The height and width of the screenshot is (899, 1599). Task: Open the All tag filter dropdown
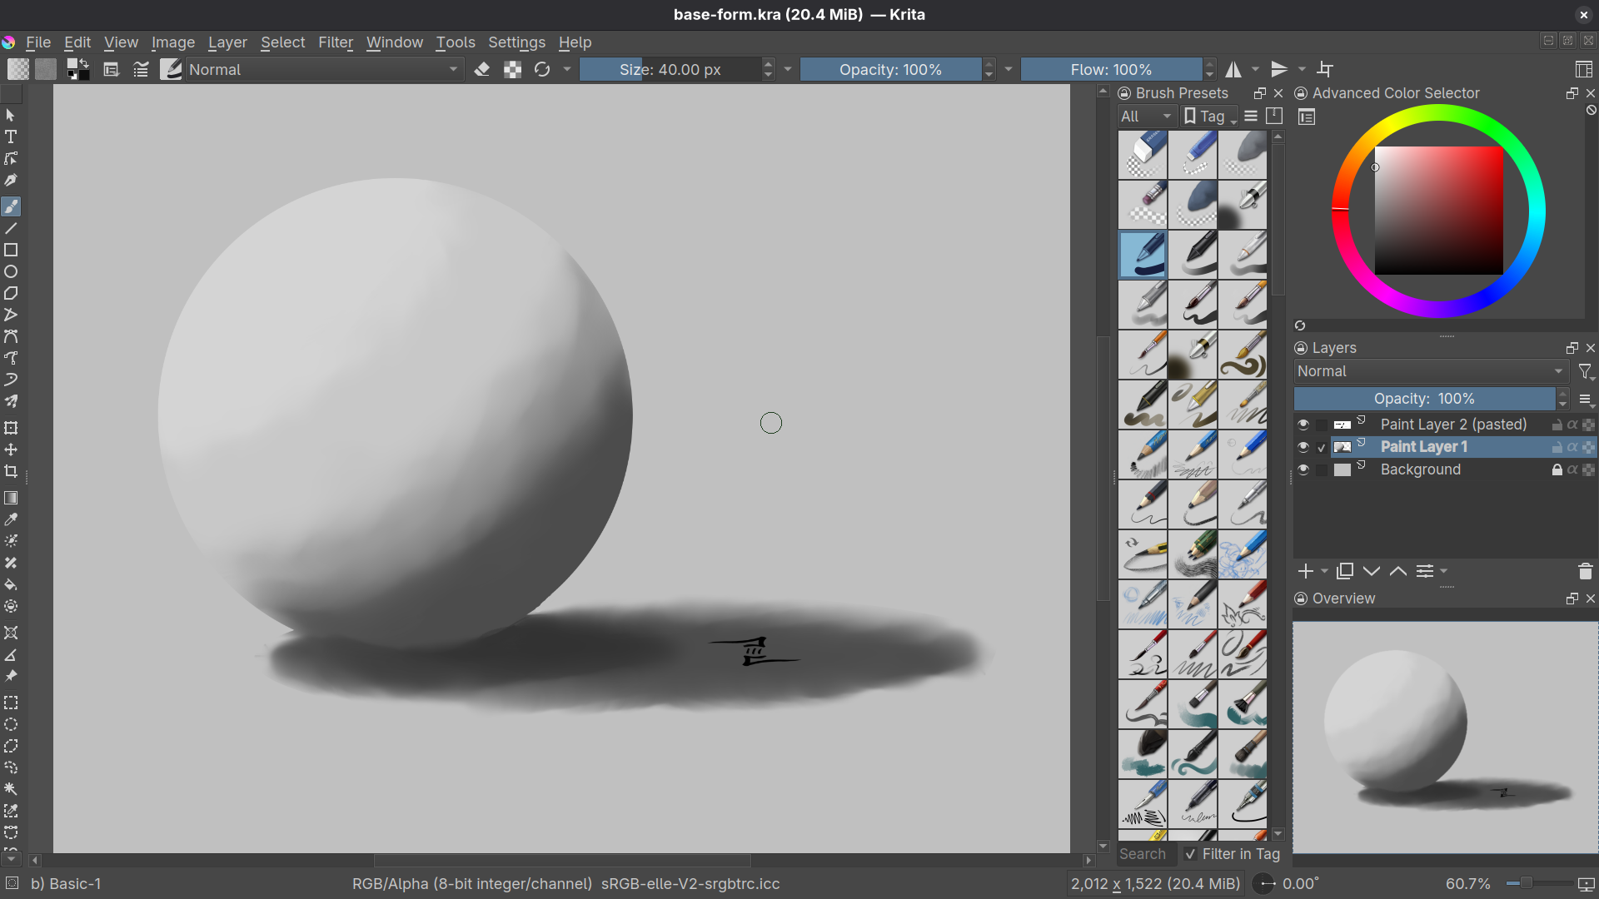pyautogui.click(x=1145, y=117)
